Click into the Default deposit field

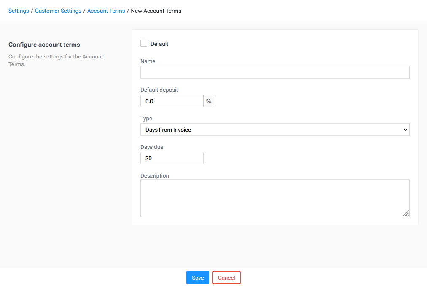172,101
